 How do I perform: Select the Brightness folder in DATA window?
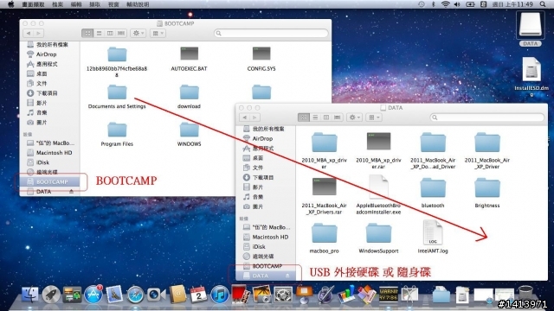(x=487, y=192)
